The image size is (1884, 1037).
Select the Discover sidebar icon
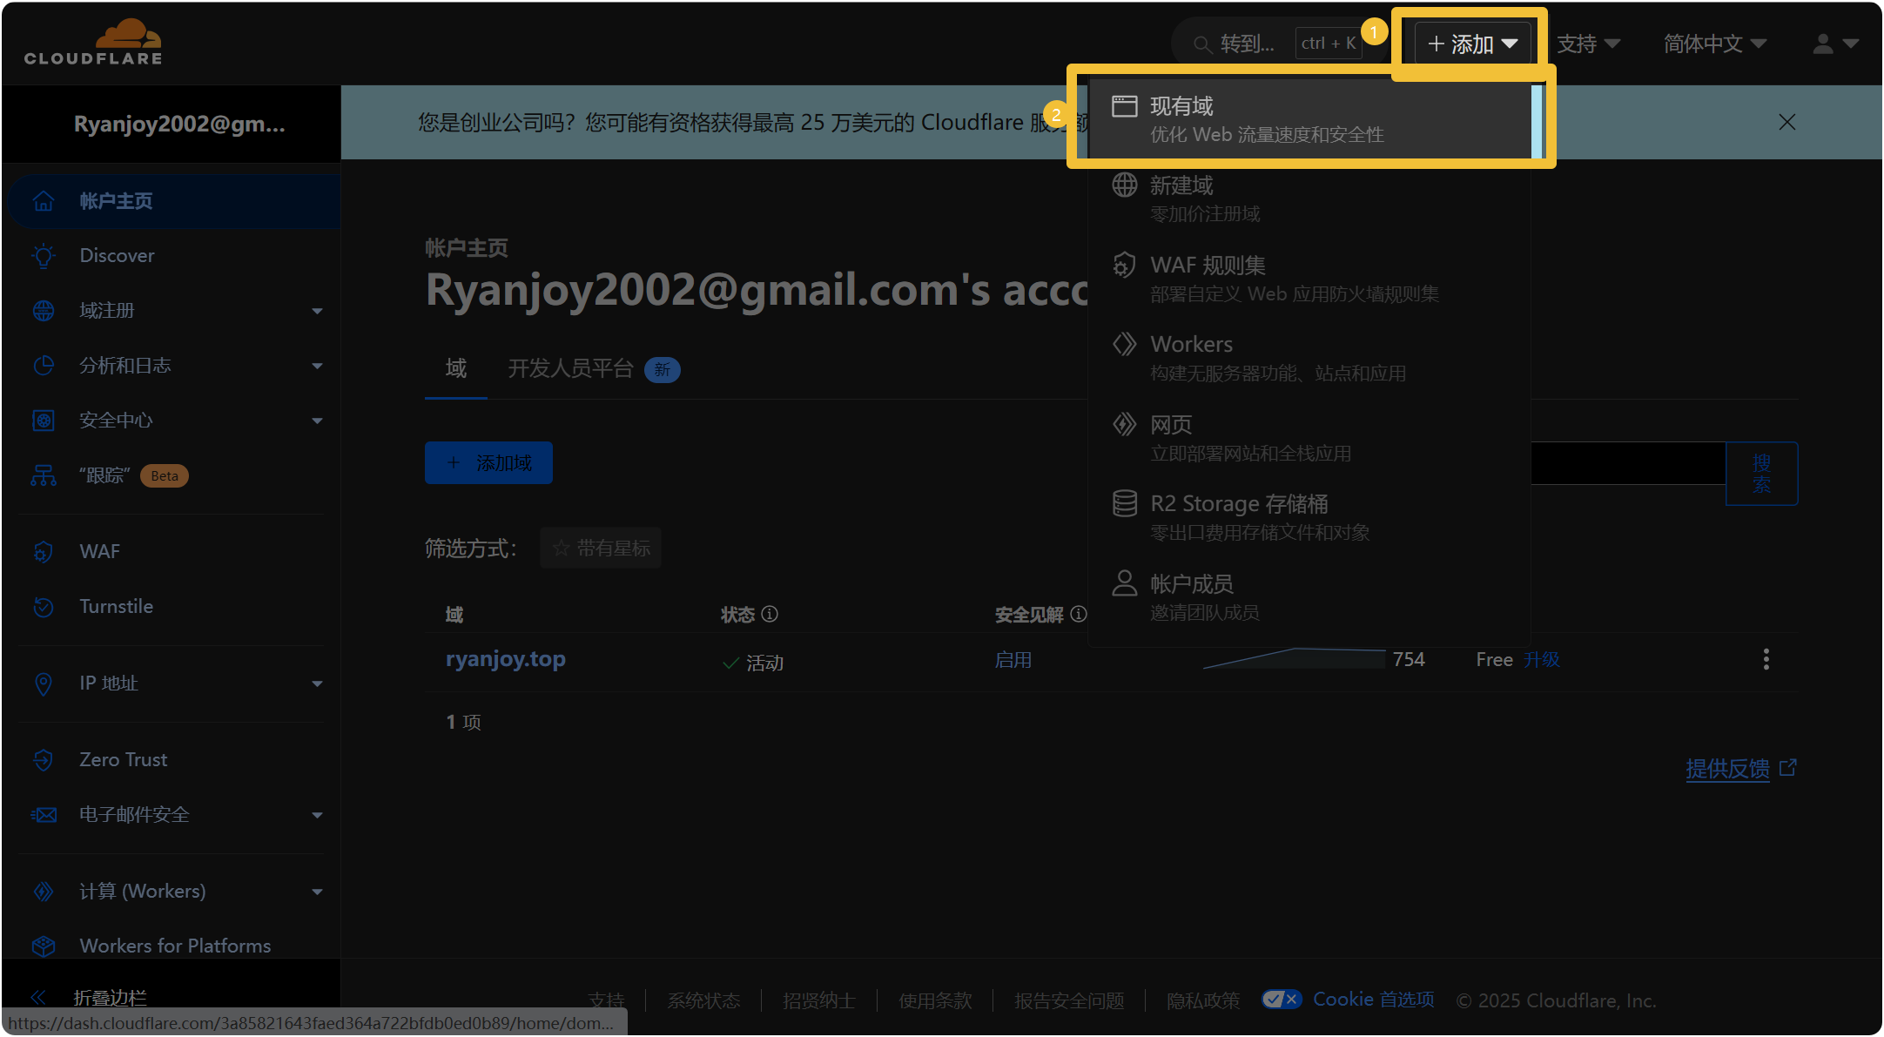click(x=44, y=255)
